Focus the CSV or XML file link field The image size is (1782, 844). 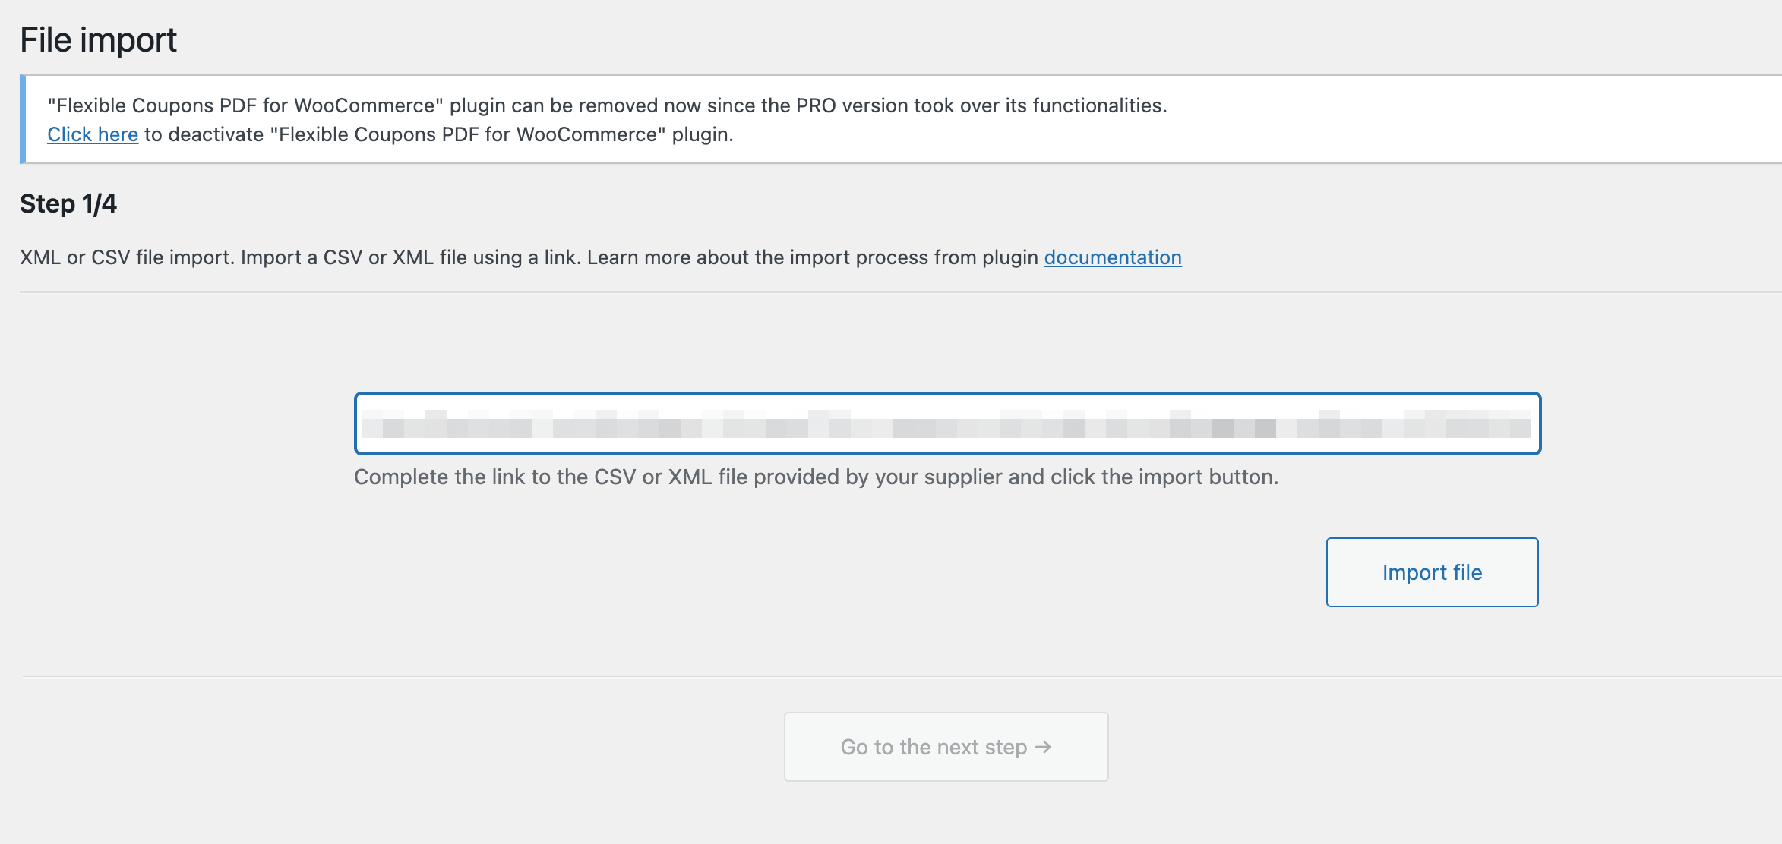[947, 424]
